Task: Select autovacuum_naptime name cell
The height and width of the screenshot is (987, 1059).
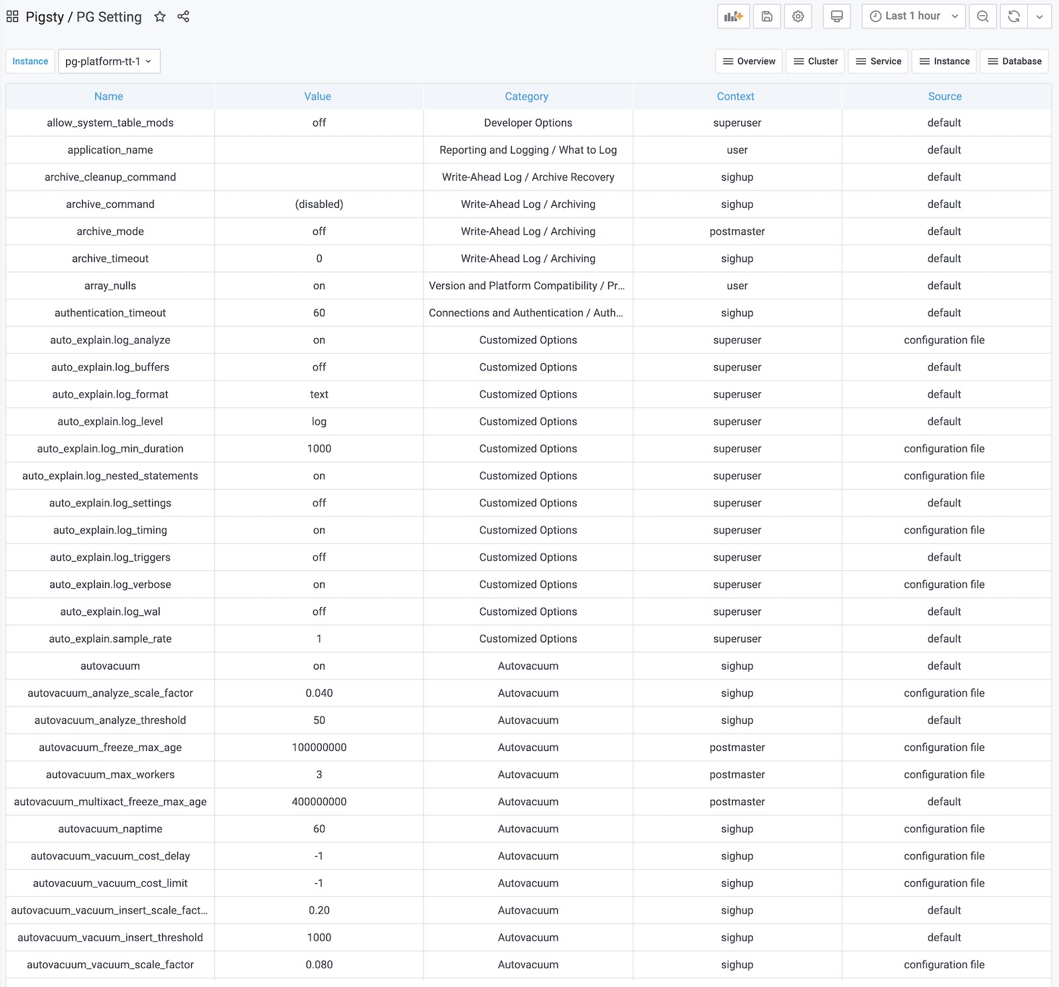Action: click(x=110, y=828)
